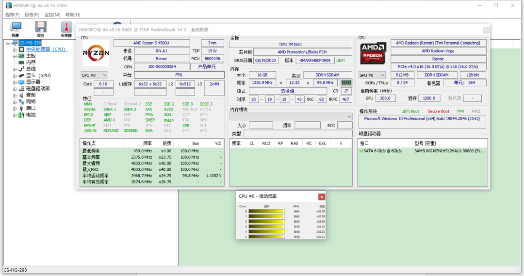
Task: Click the Secure Boot label
Action: (x=439, y=111)
